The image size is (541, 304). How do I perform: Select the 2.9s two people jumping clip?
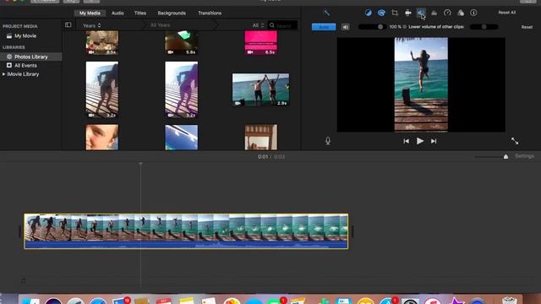(260, 90)
